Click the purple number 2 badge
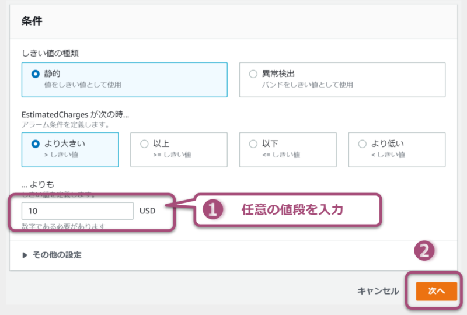The height and width of the screenshot is (315, 467). [425, 251]
